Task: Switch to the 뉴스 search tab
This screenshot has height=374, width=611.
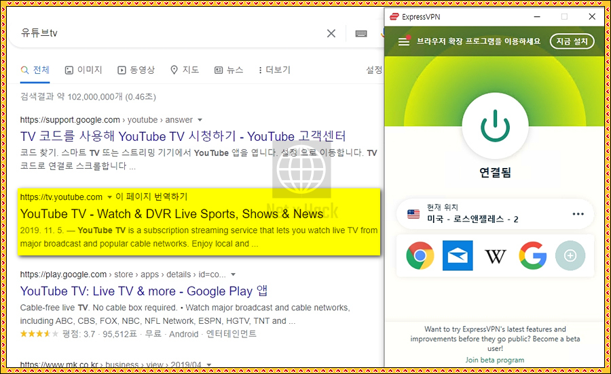Action: click(229, 70)
